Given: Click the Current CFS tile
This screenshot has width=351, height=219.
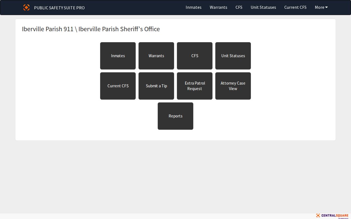Looking at the screenshot, I should click(x=118, y=86).
